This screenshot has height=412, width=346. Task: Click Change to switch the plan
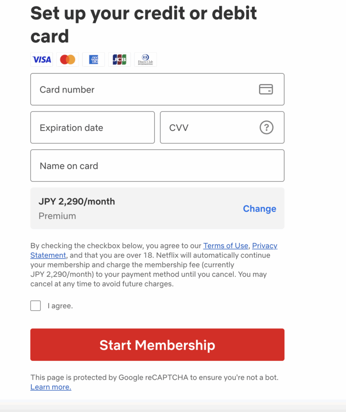pyautogui.click(x=259, y=208)
